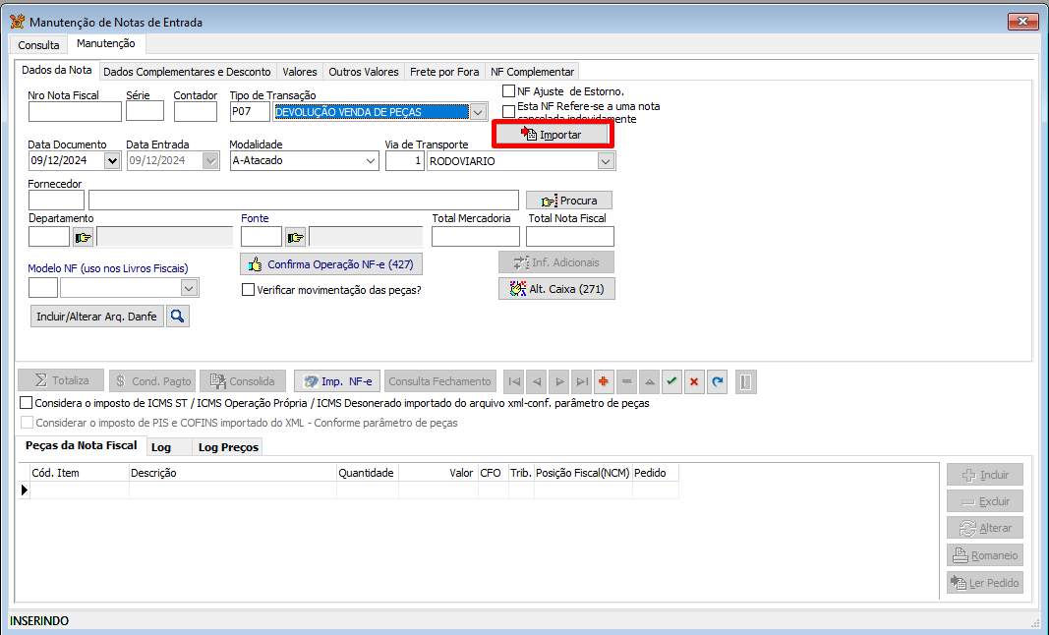Click the Contador input field
1049x635 pixels.
click(x=196, y=112)
